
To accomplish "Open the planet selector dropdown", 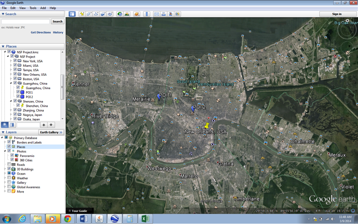I will pos(136,14).
